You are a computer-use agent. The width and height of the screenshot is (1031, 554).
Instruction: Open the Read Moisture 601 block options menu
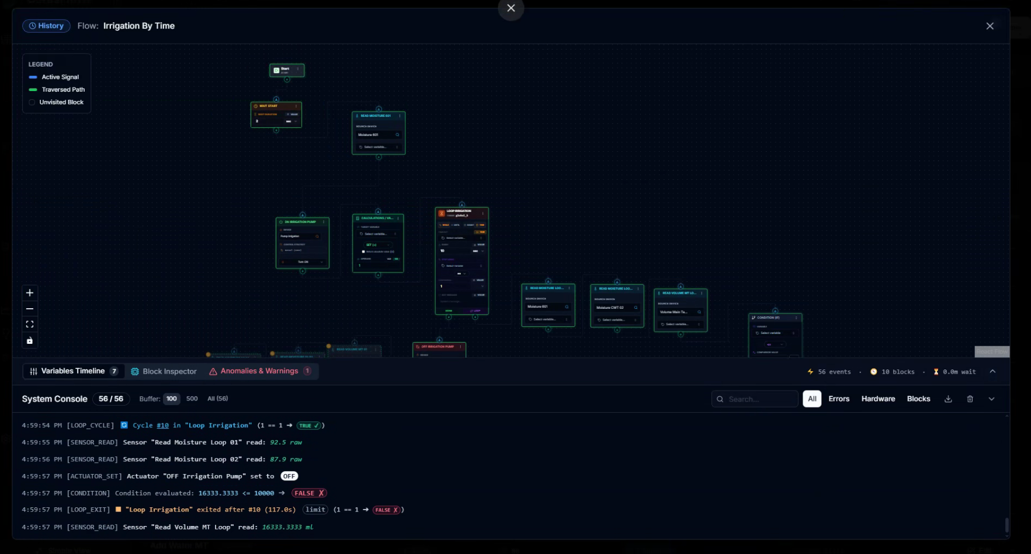[400, 116]
